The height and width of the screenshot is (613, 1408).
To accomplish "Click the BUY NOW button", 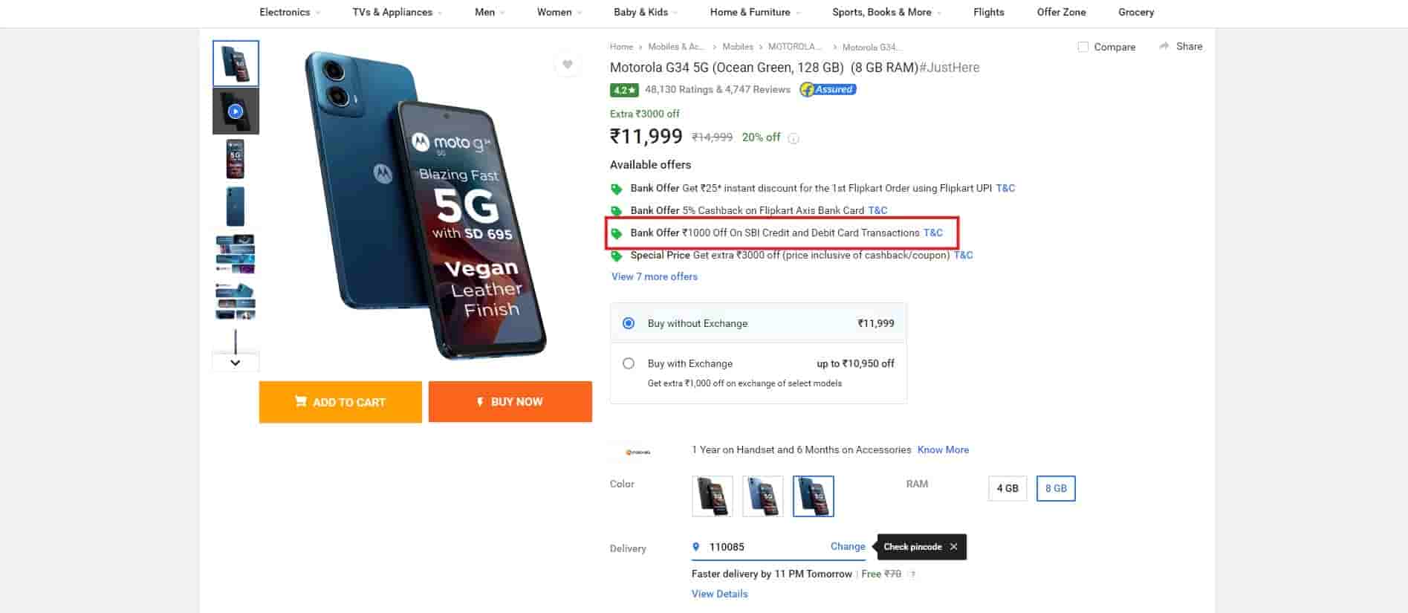I will 510,402.
